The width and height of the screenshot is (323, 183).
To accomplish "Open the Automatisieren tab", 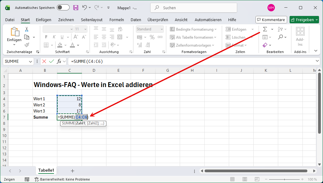I will click(208, 20).
